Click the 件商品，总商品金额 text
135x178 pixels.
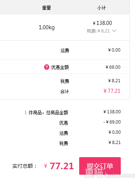click(x=48, y=113)
